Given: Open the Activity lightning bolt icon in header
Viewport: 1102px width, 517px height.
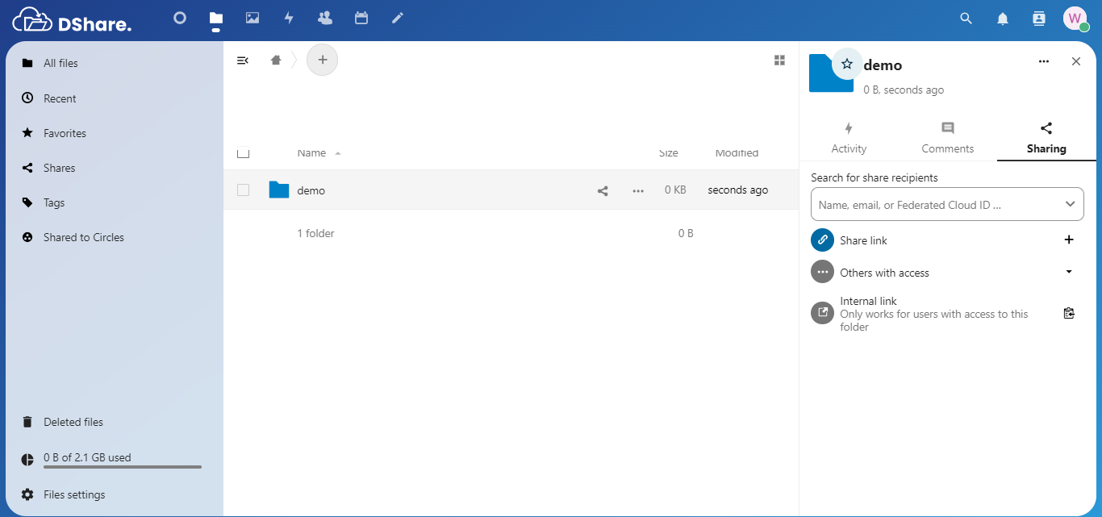Looking at the screenshot, I should [289, 18].
